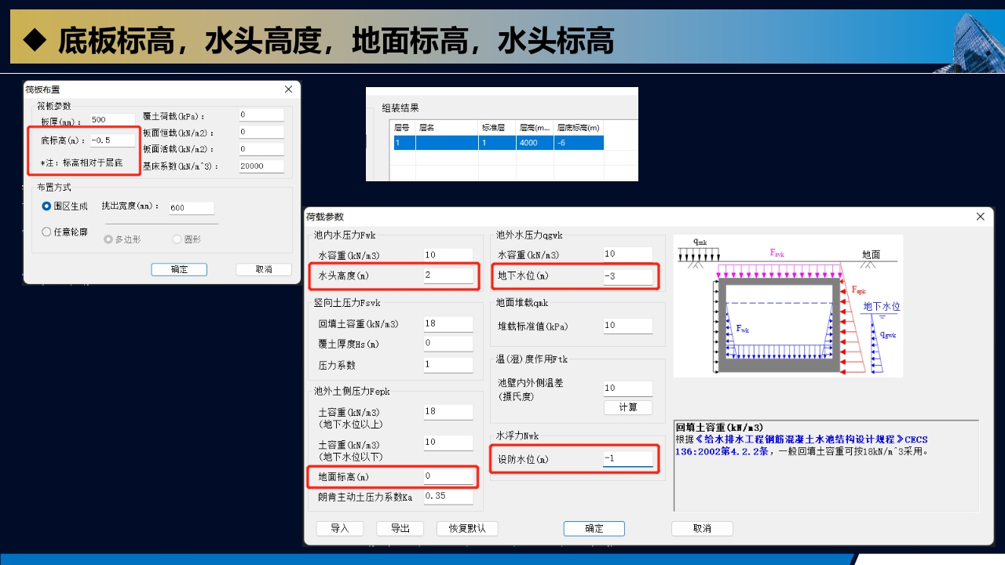
Task: Close the 荷载参数 dialog
Action: coord(980,217)
